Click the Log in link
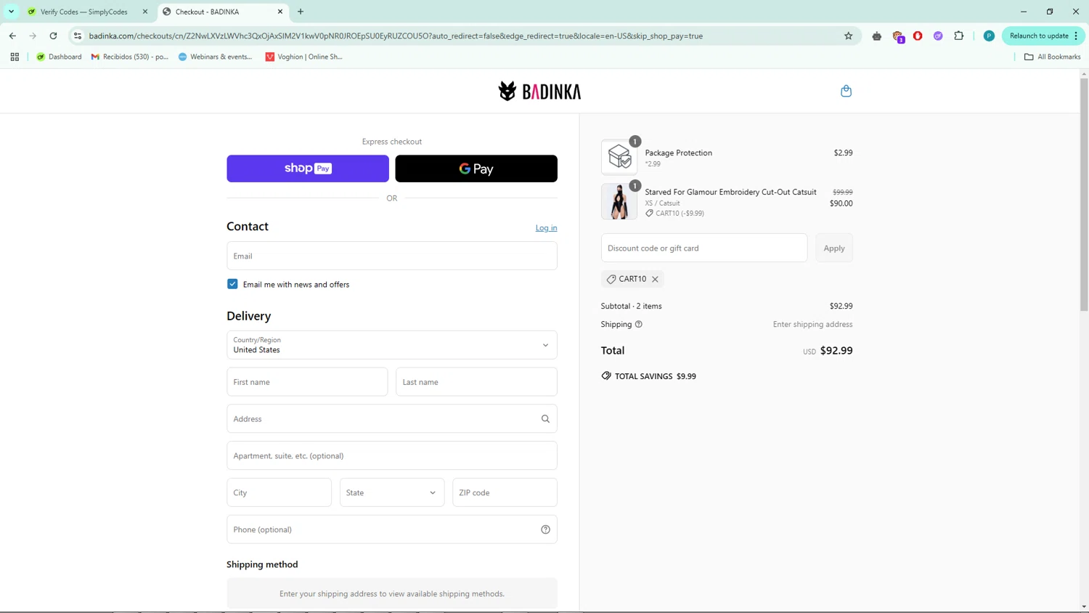The width and height of the screenshot is (1089, 613). (x=547, y=228)
